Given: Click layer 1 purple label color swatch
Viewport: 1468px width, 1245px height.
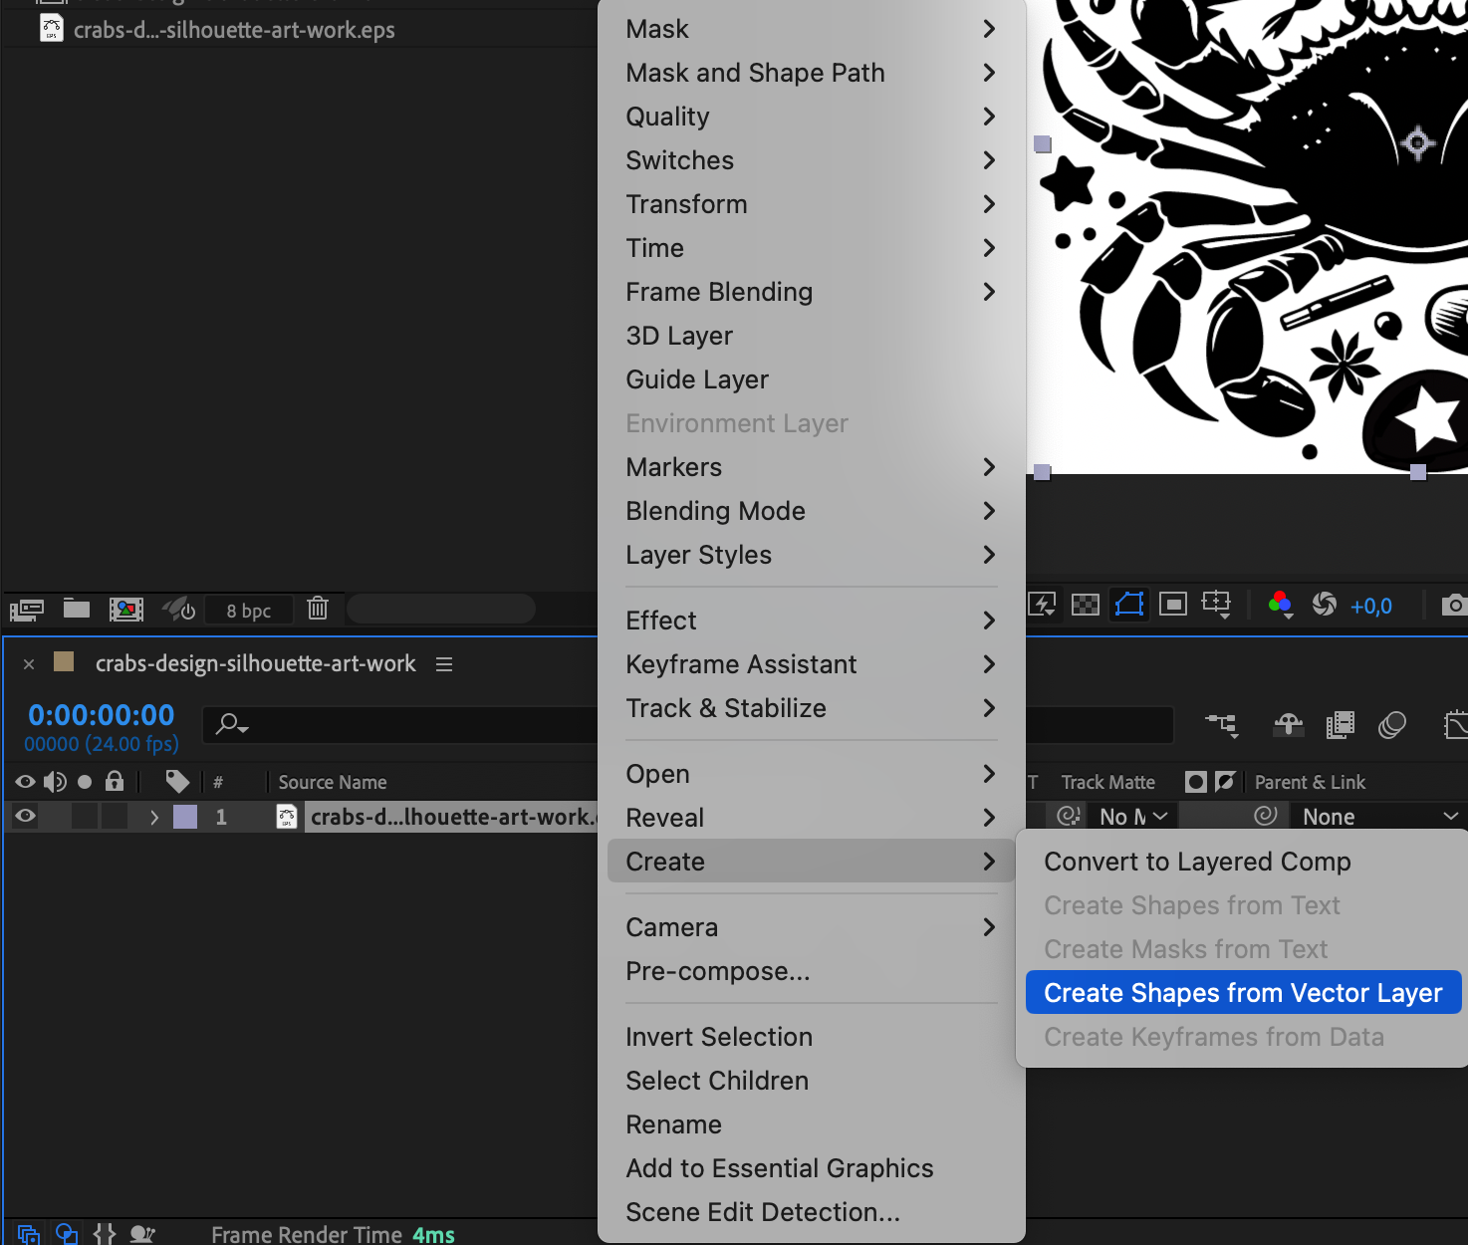Looking at the screenshot, I should (185, 817).
